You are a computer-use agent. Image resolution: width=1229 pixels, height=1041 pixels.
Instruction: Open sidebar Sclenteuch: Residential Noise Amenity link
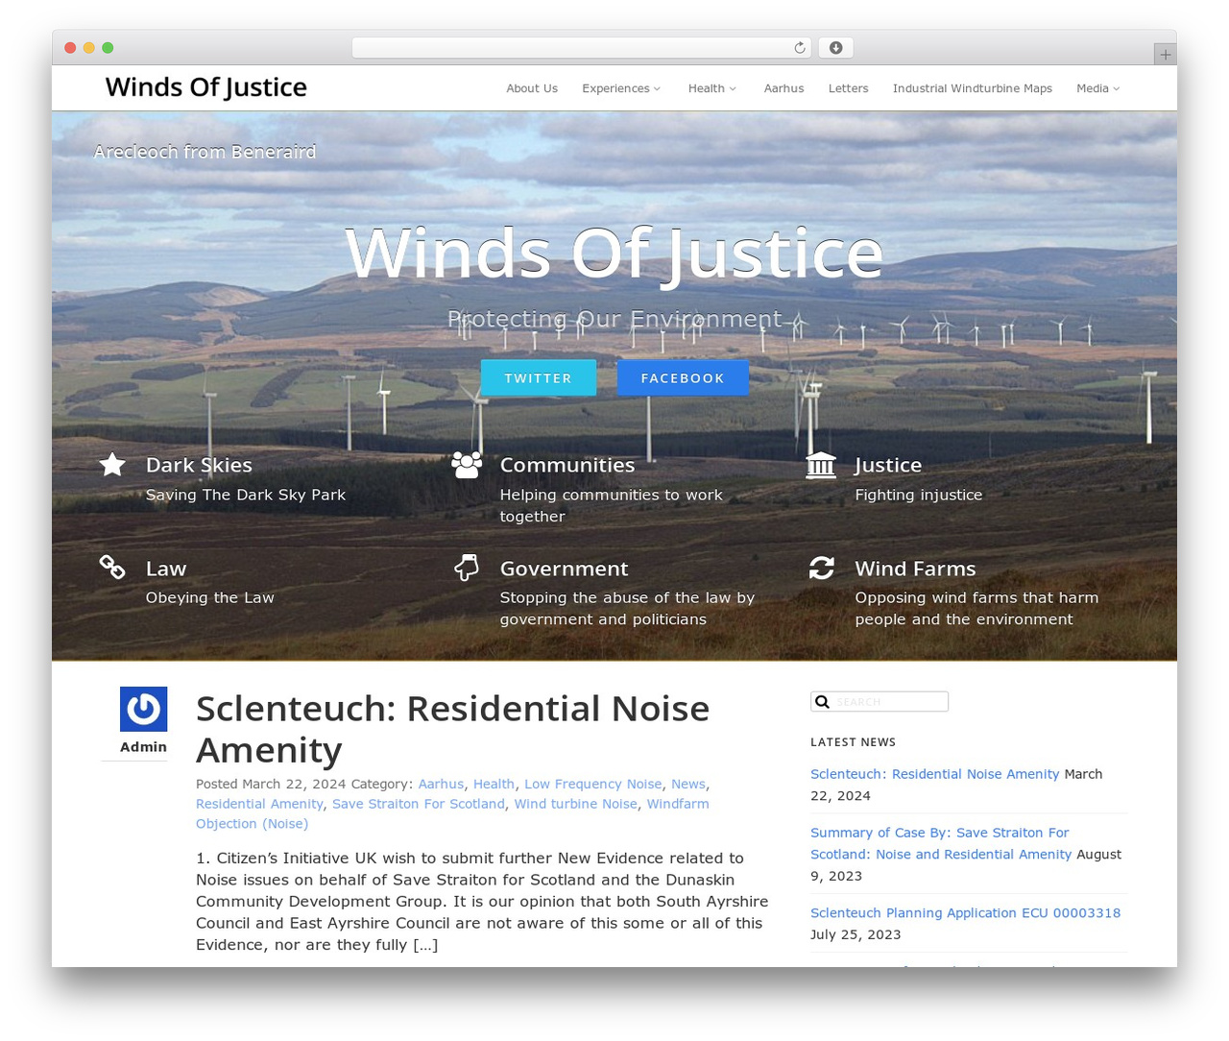(934, 774)
